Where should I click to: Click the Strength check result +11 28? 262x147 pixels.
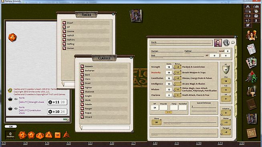[x=57, y=102]
